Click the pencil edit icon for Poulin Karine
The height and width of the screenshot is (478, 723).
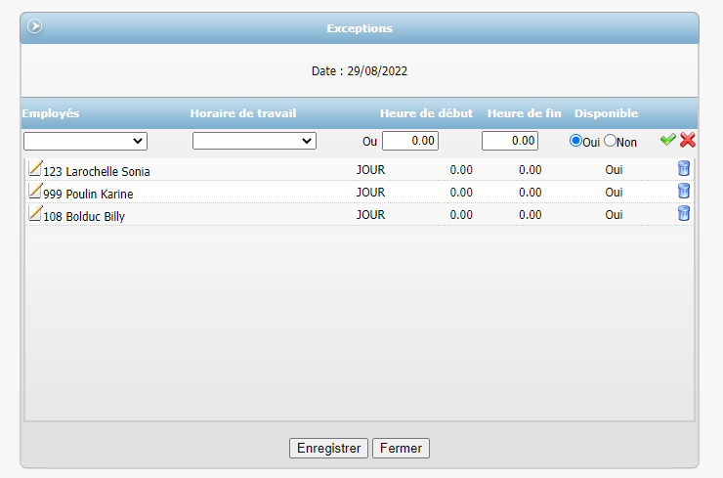tap(35, 191)
